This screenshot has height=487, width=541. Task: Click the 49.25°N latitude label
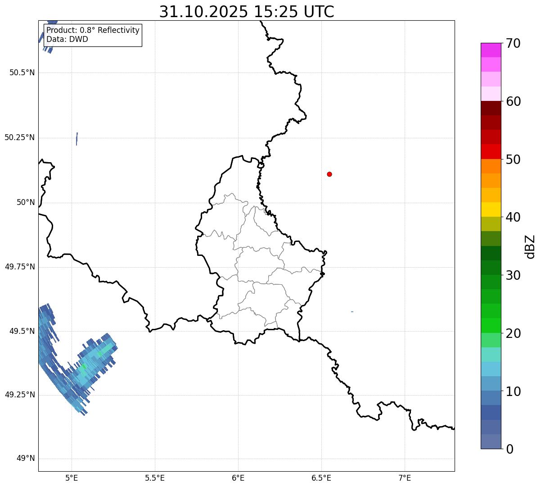20,395
